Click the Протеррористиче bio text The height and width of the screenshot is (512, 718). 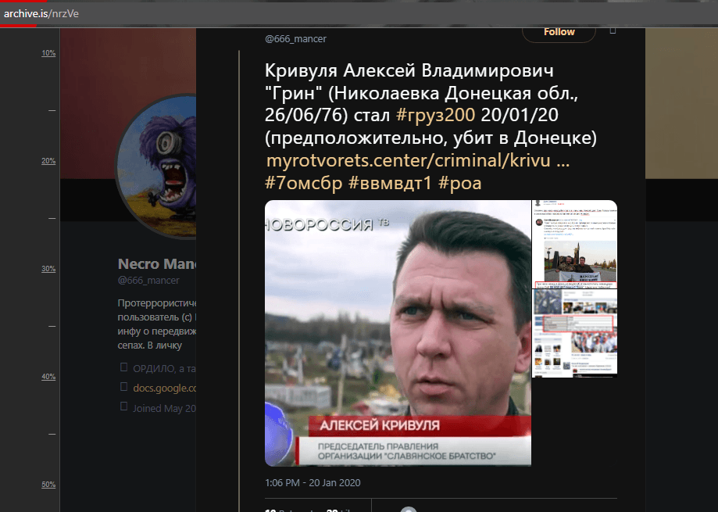click(x=156, y=324)
